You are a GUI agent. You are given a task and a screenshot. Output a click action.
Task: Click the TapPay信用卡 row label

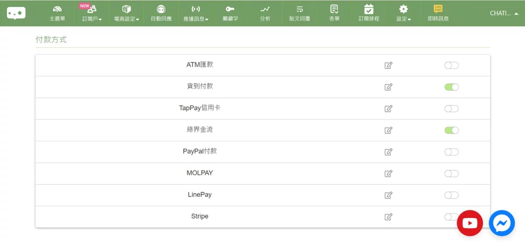click(200, 108)
